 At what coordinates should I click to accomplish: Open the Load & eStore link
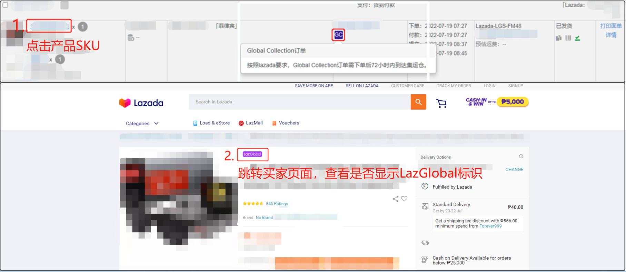pyautogui.click(x=215, y=123)
